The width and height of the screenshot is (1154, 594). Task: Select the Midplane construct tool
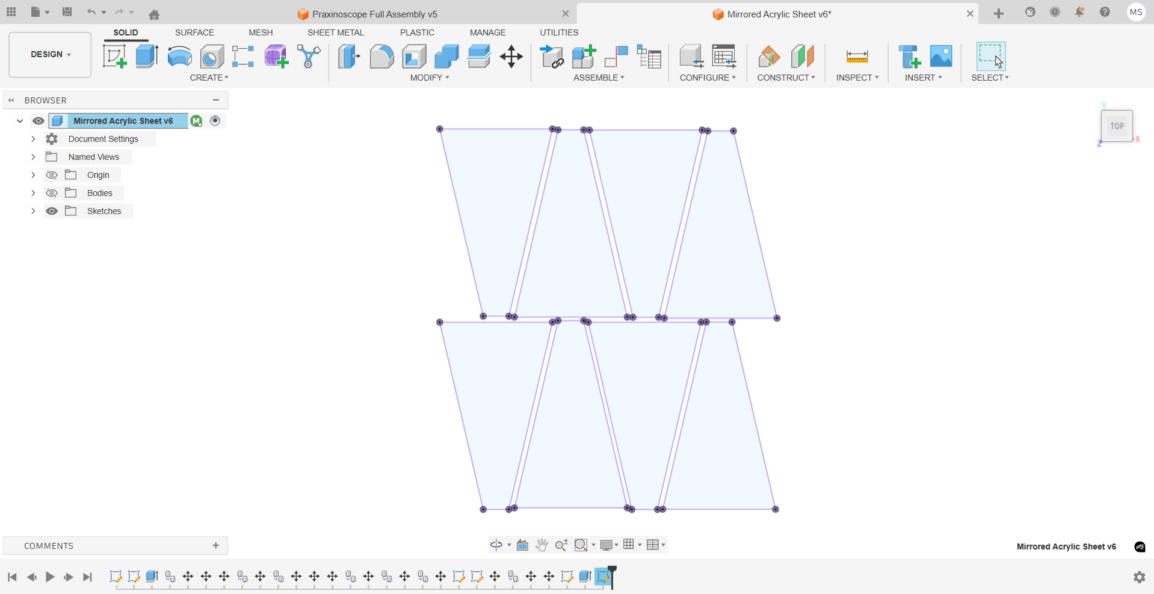click(802, 57)
